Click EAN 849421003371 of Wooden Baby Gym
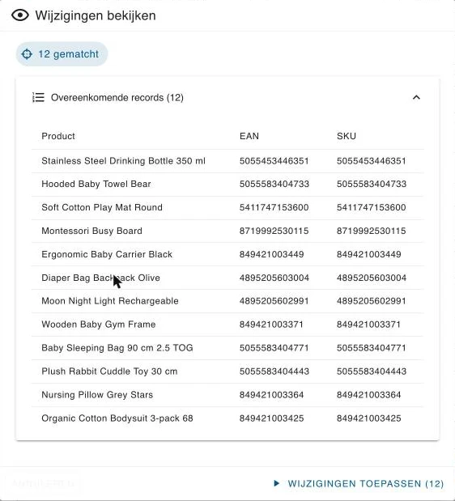This screenshot has width=455, height=501. pyautogui.click(x=271, y=325)
